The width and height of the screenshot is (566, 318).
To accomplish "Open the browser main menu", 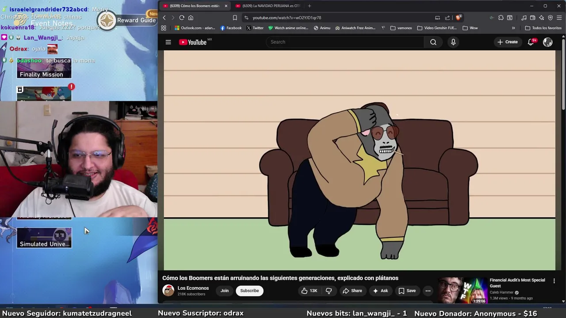I will [559, 18].
